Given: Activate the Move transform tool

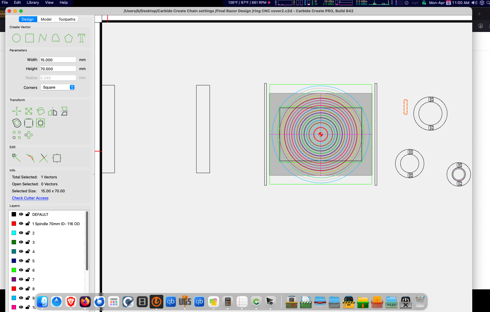Looking at the screenshot, I should point(17,111).
